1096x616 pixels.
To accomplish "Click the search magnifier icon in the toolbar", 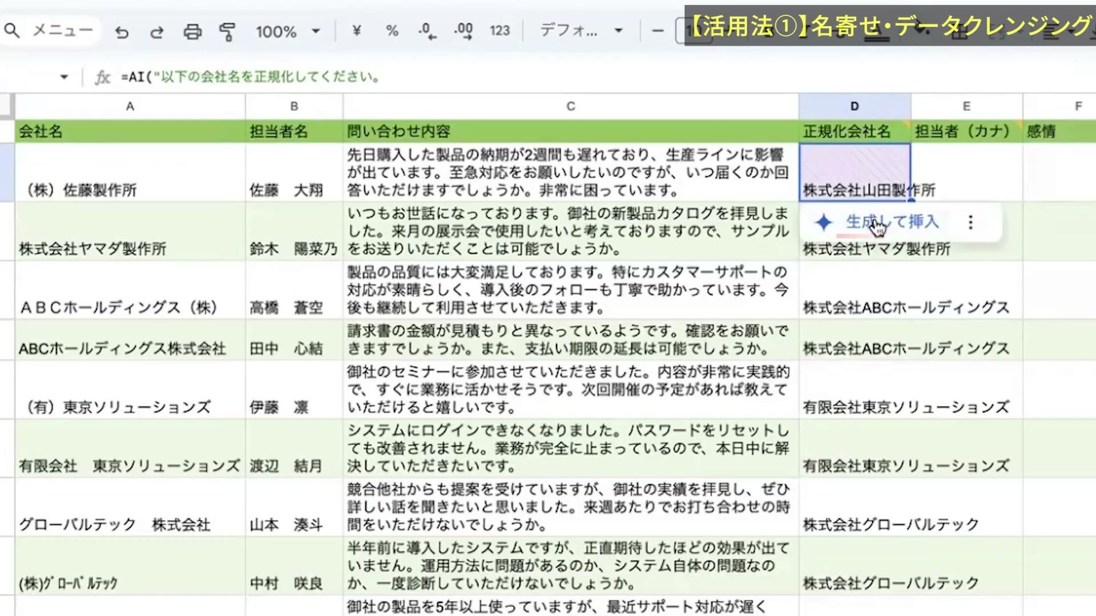I will pyautogui.click(x=12, y=30).
